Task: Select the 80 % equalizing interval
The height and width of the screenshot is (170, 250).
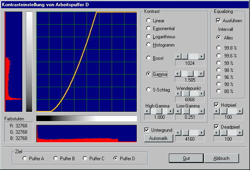Action: click(x=218, y=91)
